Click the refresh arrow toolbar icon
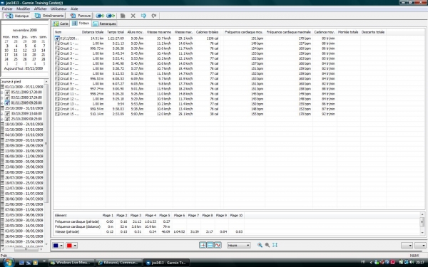 point(154,16)
